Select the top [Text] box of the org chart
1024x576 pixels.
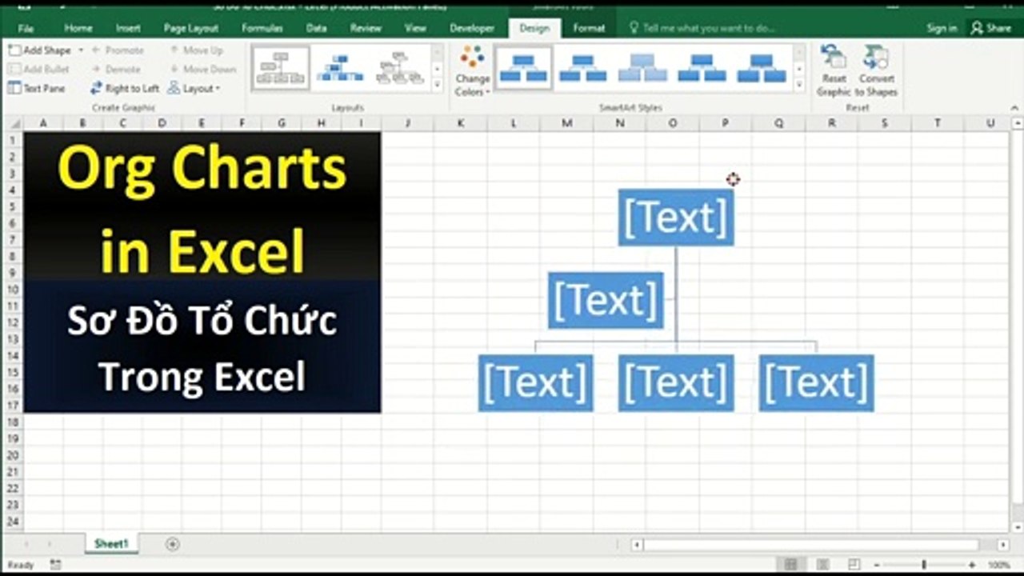(x=676, y=218)
